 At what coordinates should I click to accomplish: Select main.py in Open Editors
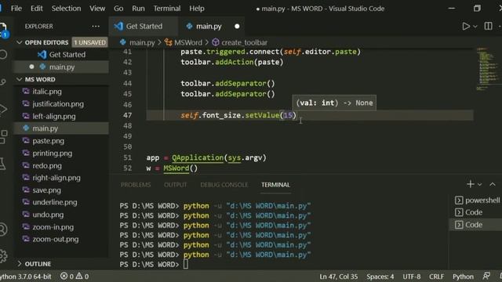[x=61, y=67]
